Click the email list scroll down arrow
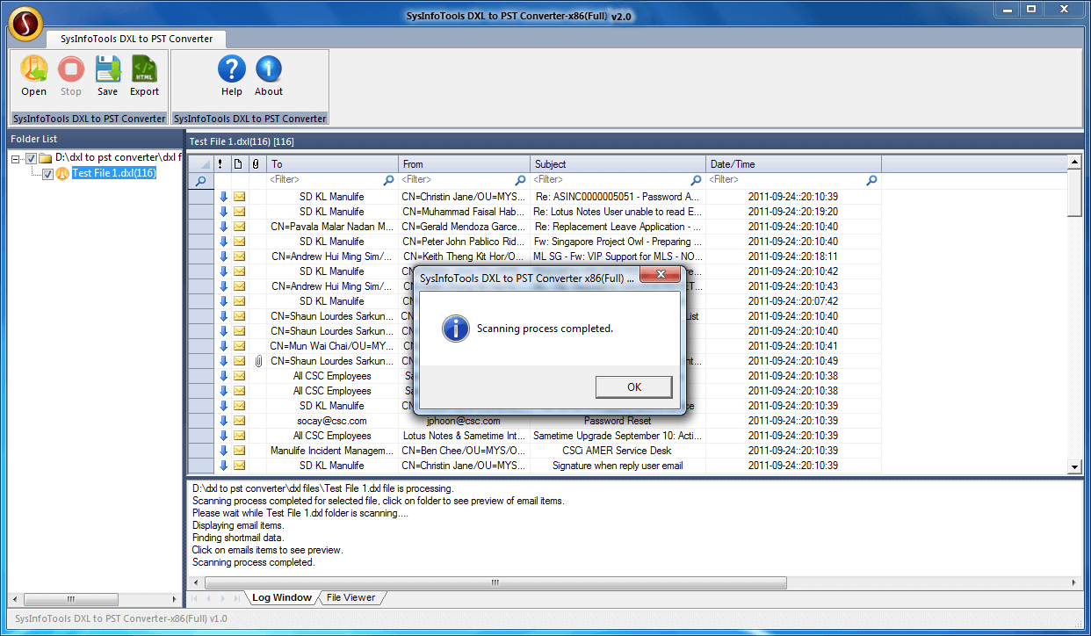1091x636 pixels. [x=1074, y=467]
